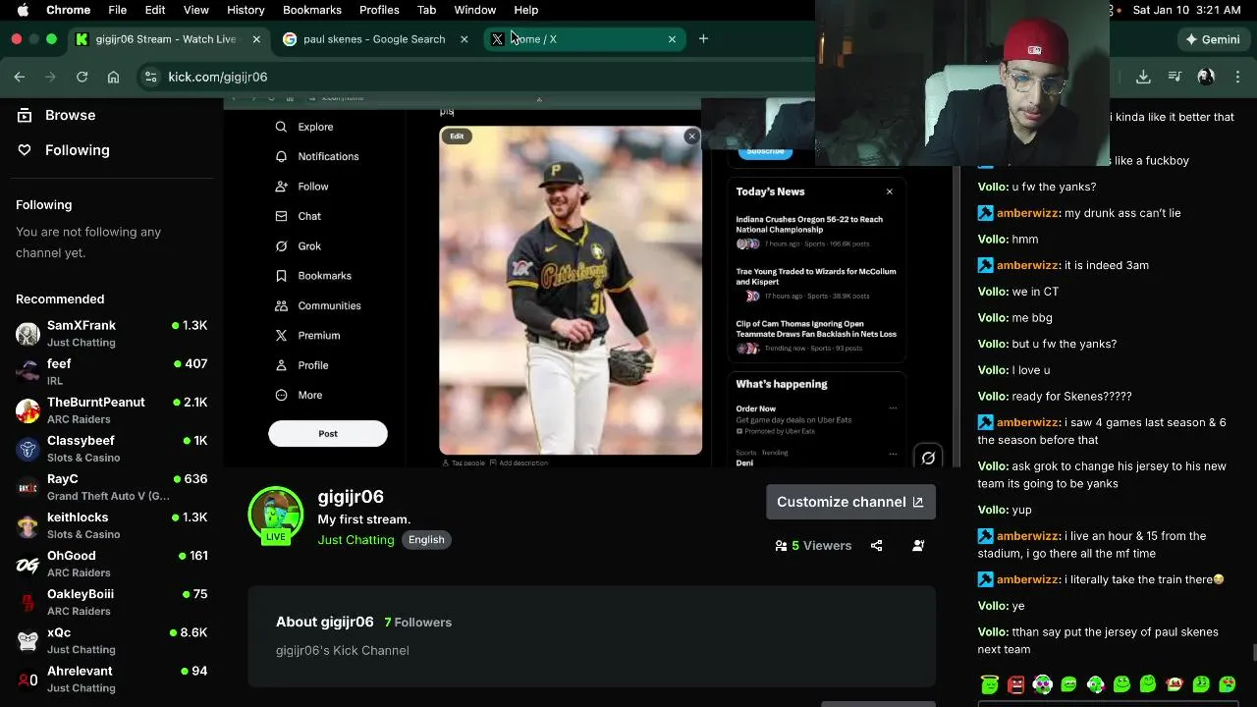The width and height of the screenshot is (1257, 707).
Task: Click the browser home button
Action: tap(114, 77)
